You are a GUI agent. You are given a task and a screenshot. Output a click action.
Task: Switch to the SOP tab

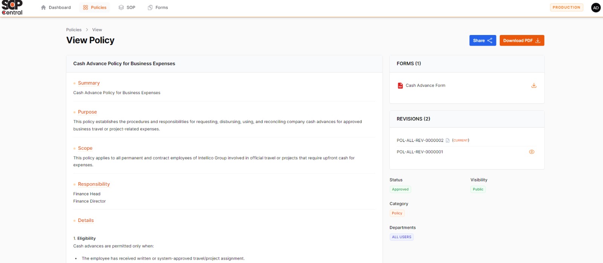pos(127,8)
